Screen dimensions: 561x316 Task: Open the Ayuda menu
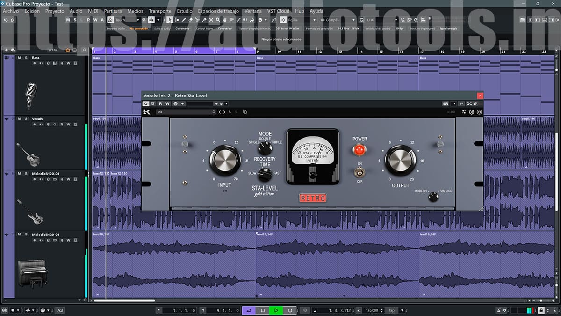[x=316, y=11]
